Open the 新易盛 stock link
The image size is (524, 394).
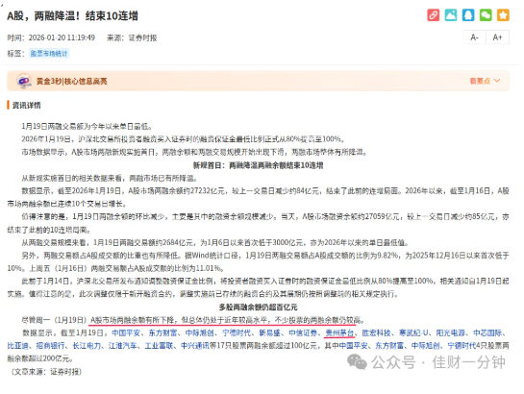pyautogui.click(x=269, y=332)
